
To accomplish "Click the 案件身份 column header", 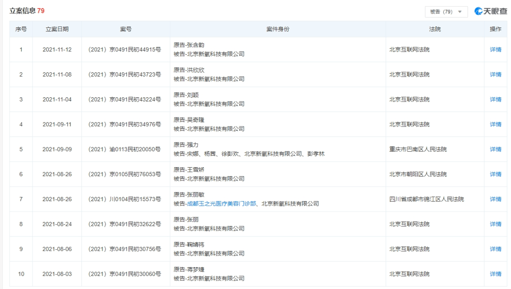I will point(278,29).
